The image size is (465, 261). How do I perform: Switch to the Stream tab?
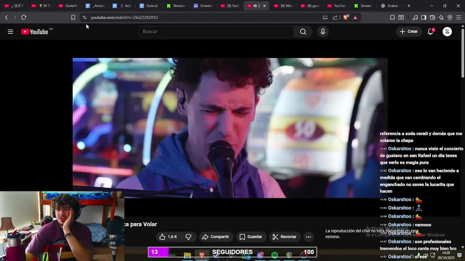(363, 6)
